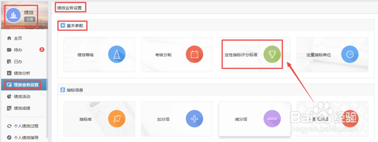Screen dimensions: 378x142
Task: Click the 绩效分析 chart icon
Action: [x=9, y=73]
